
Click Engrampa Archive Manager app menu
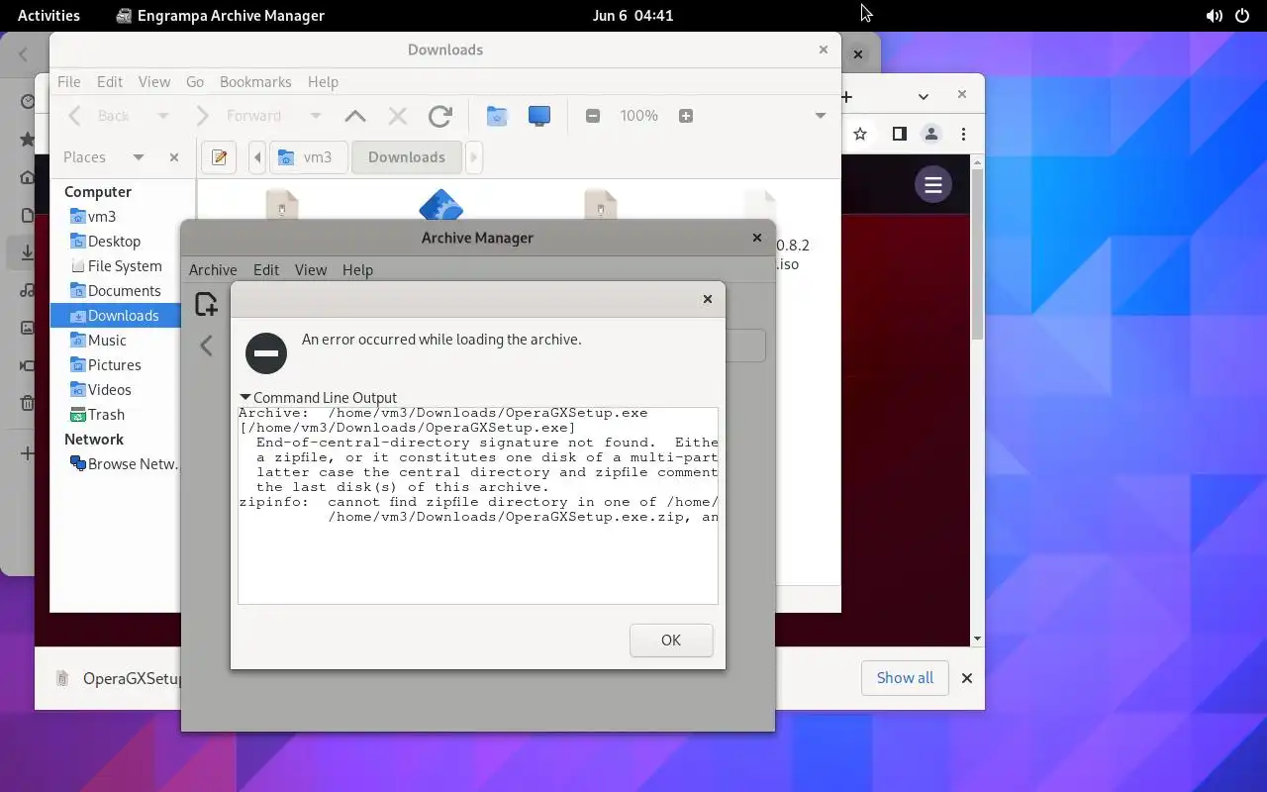click(220, 15)
